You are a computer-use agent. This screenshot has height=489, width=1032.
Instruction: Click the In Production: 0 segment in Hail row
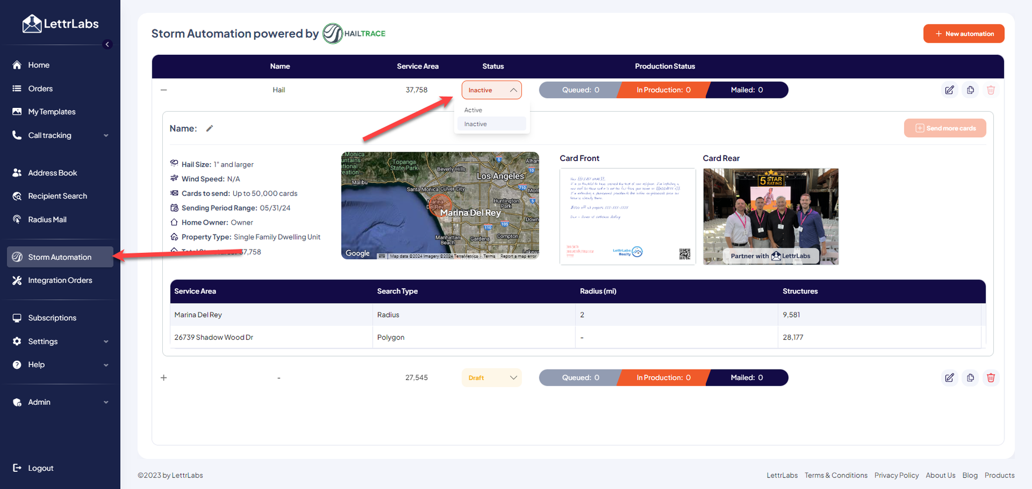tap(663, 90)
